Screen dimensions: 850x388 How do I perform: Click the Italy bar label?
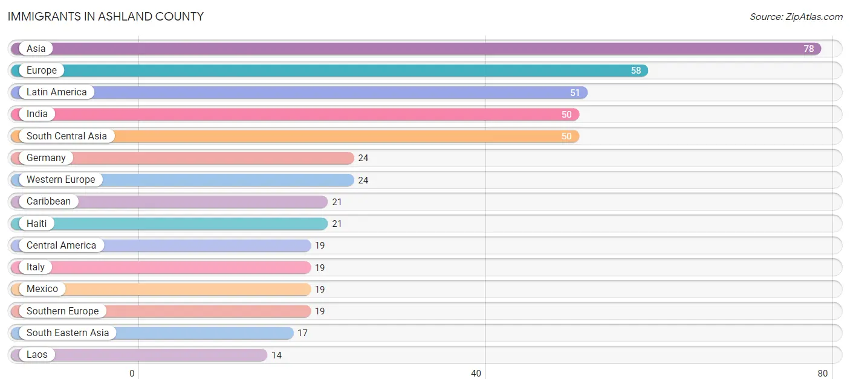(x=36, y=267)
